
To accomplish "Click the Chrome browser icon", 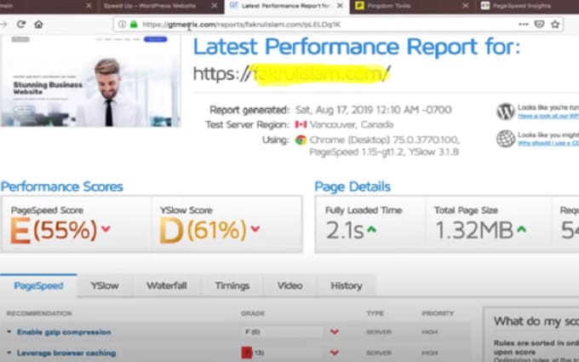I will 301,140.
